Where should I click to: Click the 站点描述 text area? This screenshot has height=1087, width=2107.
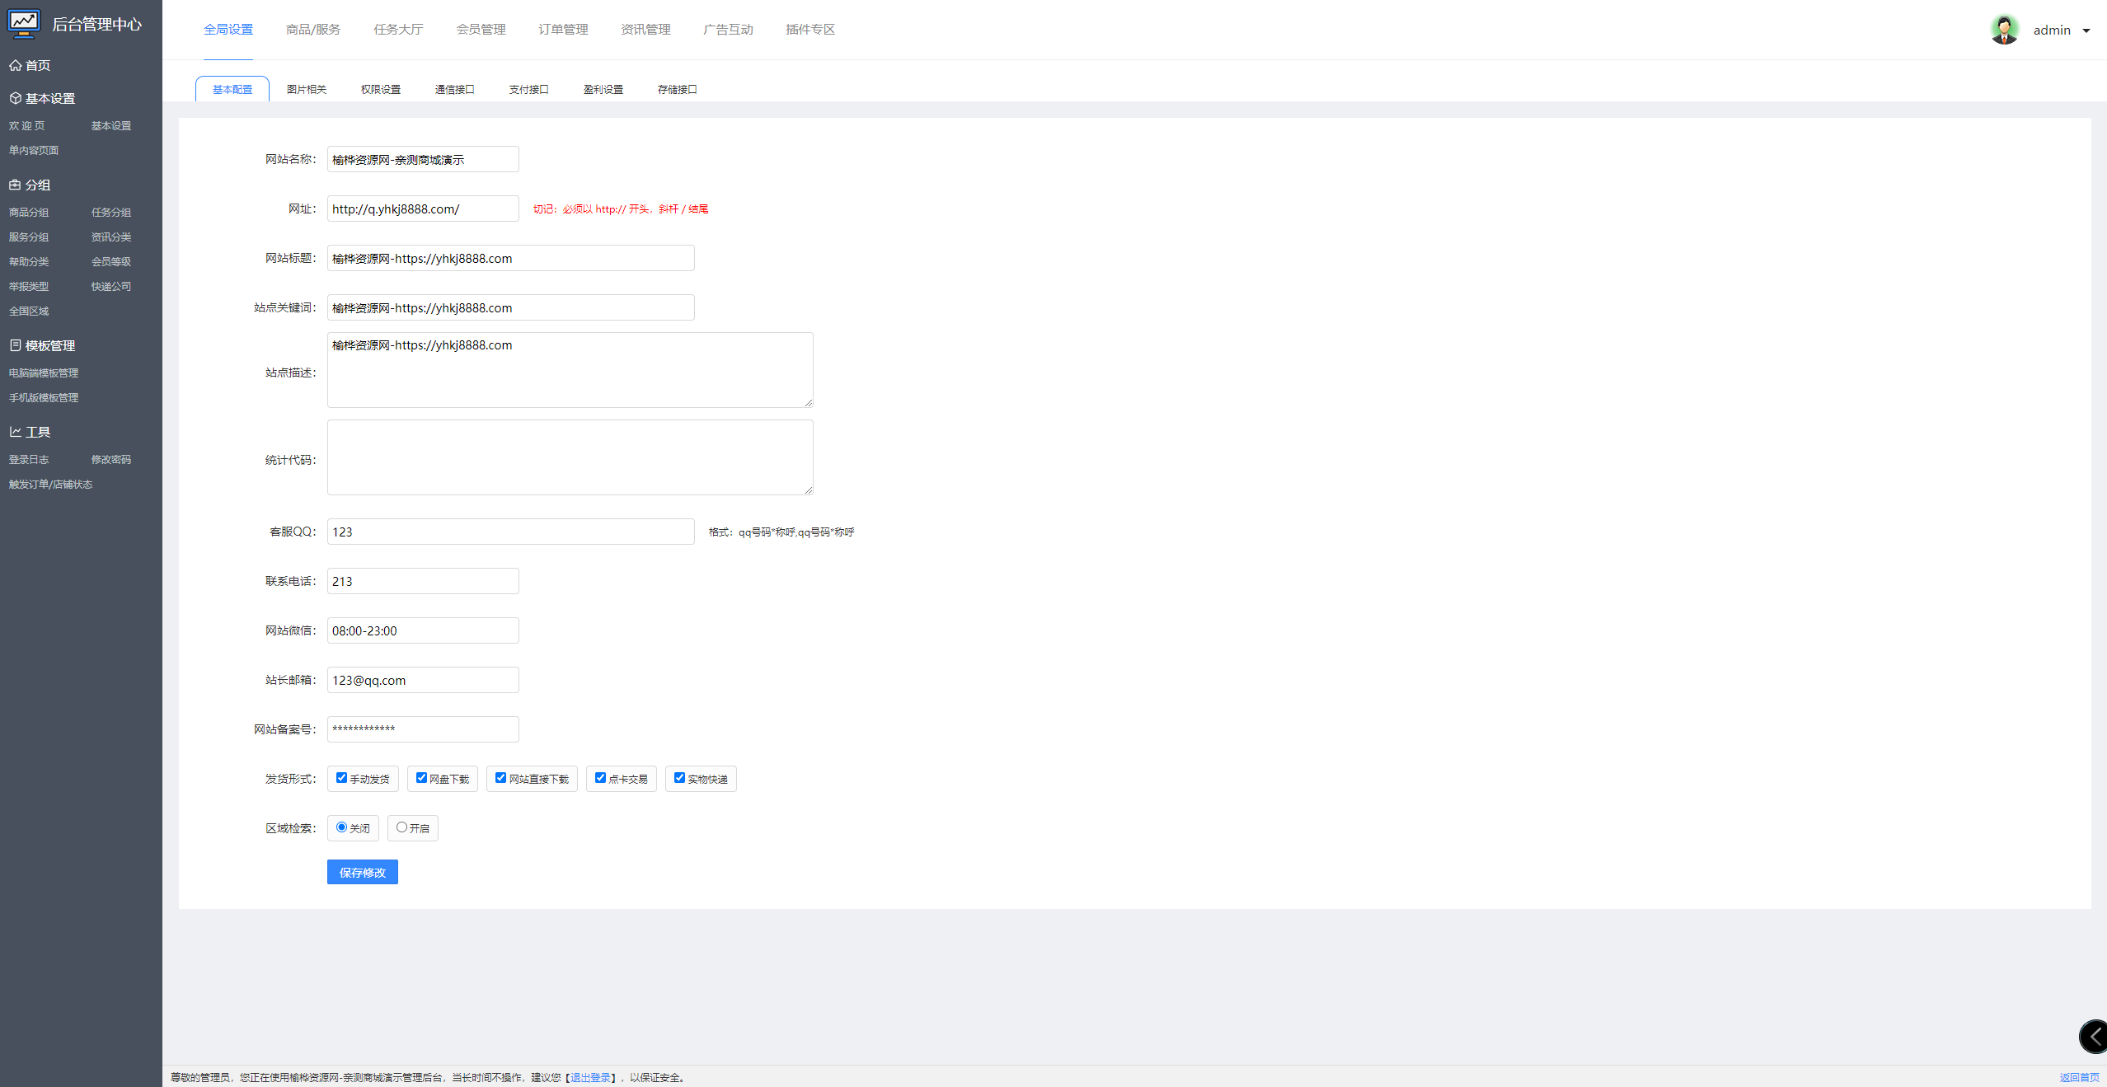click(x=570, y=370)
